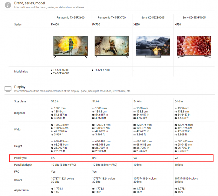Click the Panel bit depth row label
The height and width of the screenshot is (196, 218).
(x=23, y=165)
